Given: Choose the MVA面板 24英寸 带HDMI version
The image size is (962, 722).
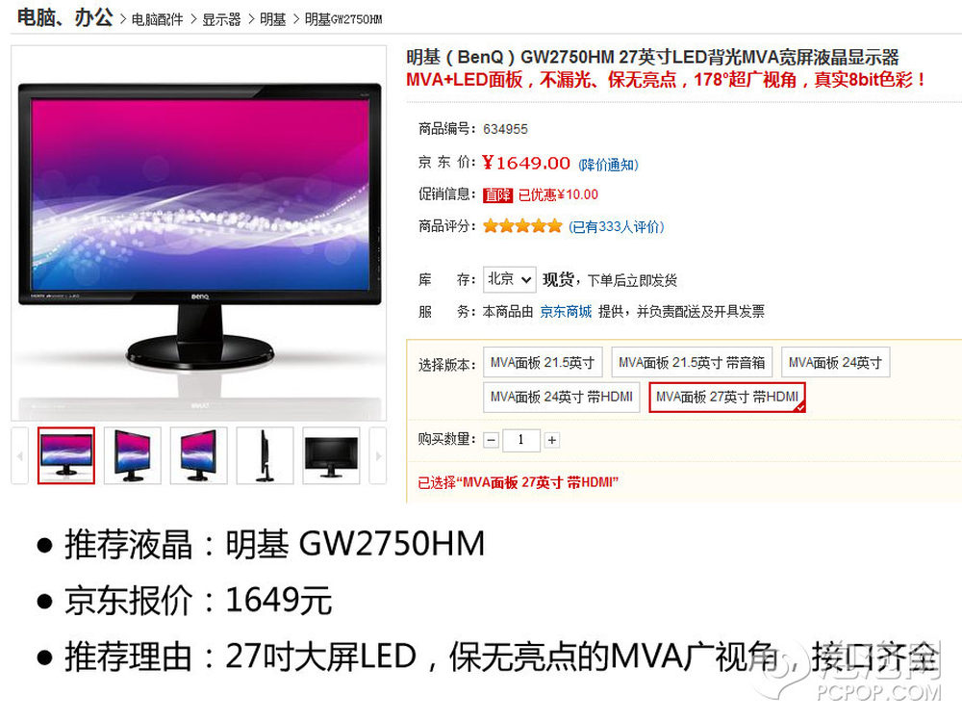Looking at the screenshot, I should 562,397.
